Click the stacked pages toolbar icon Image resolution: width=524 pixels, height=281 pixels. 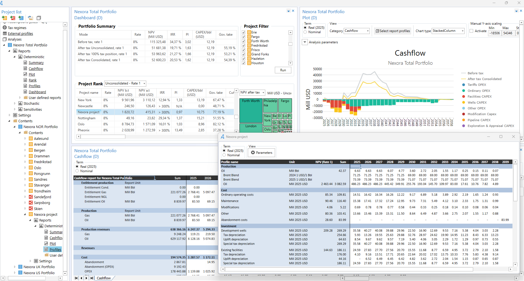(39, 18)
